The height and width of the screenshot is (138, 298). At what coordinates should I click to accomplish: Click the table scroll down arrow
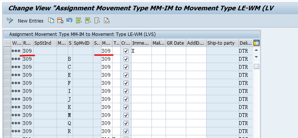click(x=256, y=57)
